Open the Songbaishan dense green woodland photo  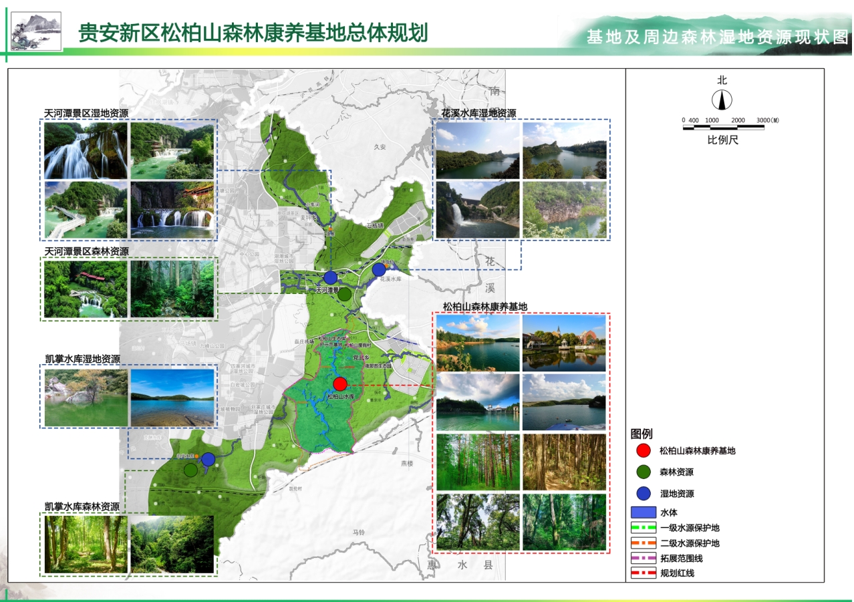pyautogui.click(x=565, y=522)
